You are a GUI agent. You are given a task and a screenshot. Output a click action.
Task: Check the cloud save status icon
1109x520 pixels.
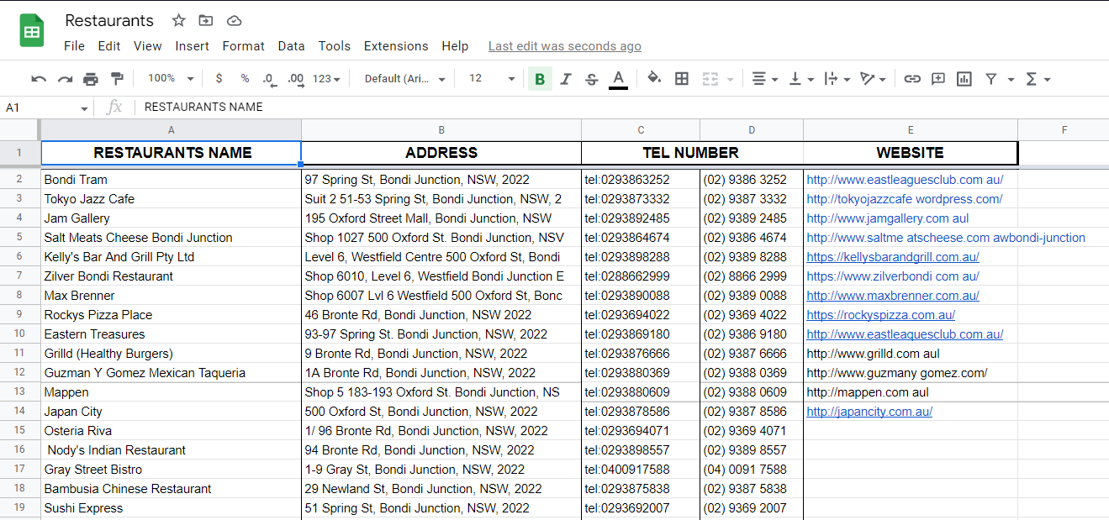pos(235,21)
